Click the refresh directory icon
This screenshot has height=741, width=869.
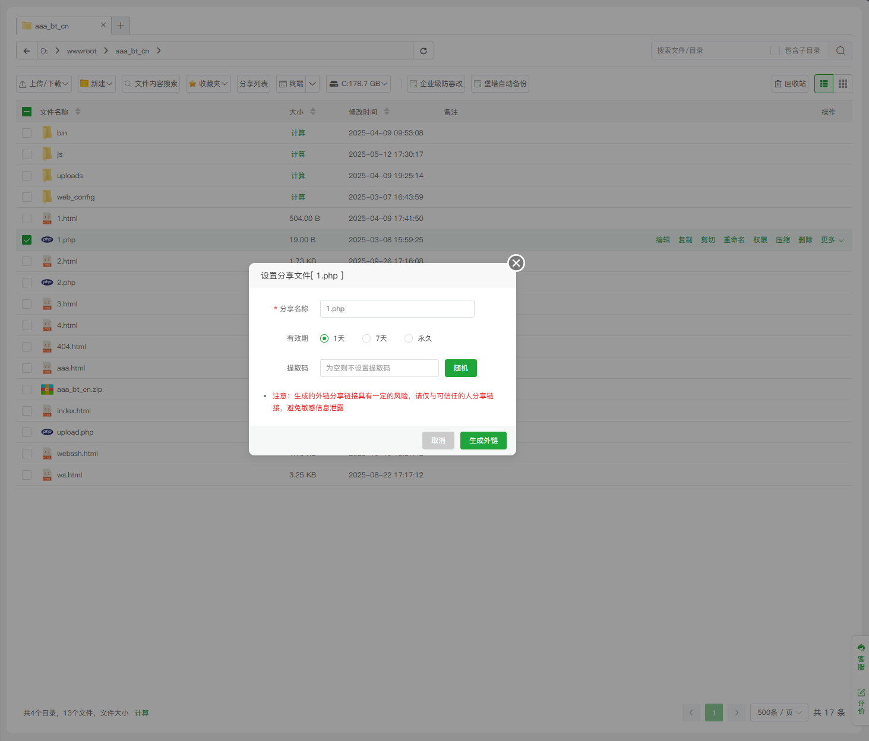pos(424,51)
